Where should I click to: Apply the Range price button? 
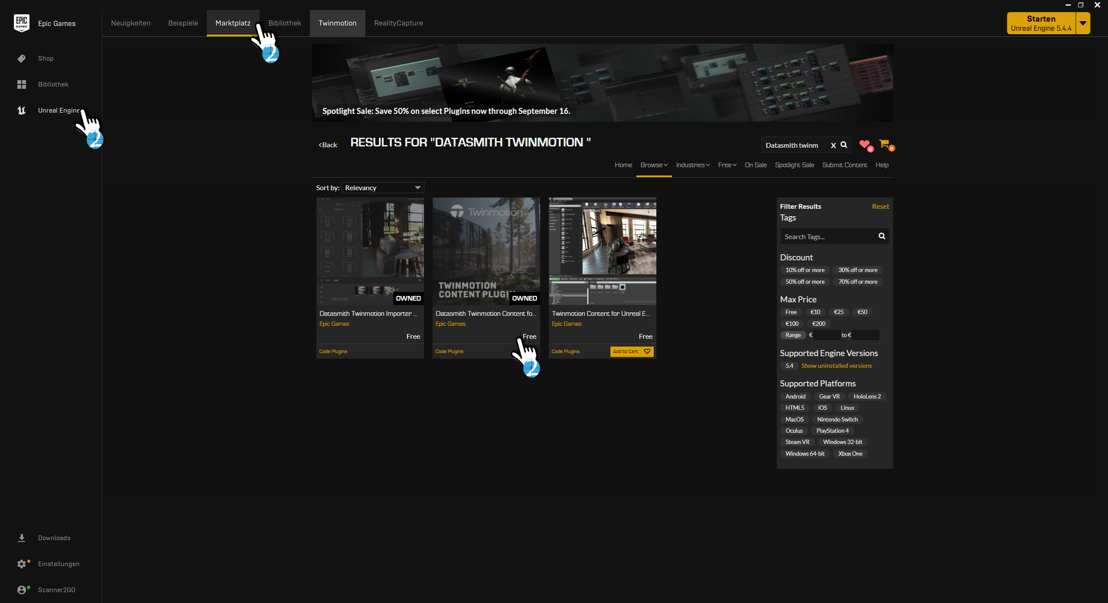click(793, 335)
